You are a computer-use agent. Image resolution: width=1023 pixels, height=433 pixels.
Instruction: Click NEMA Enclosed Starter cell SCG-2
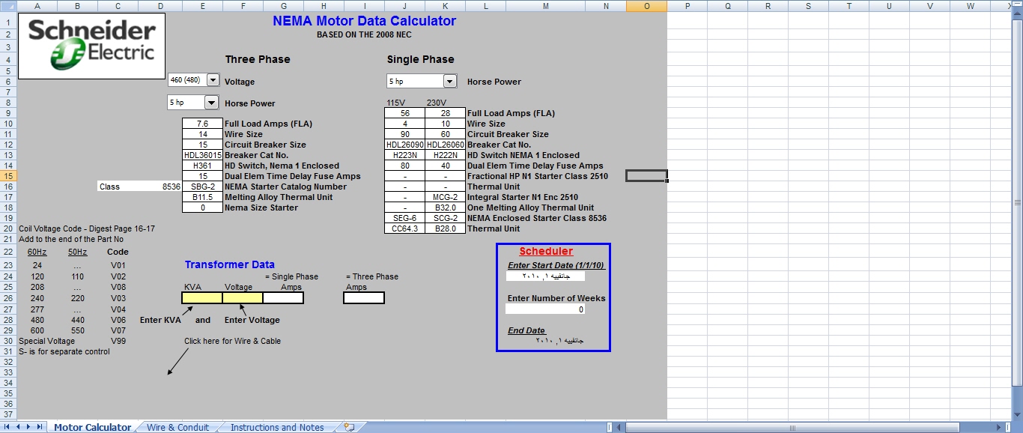point(445,218)
